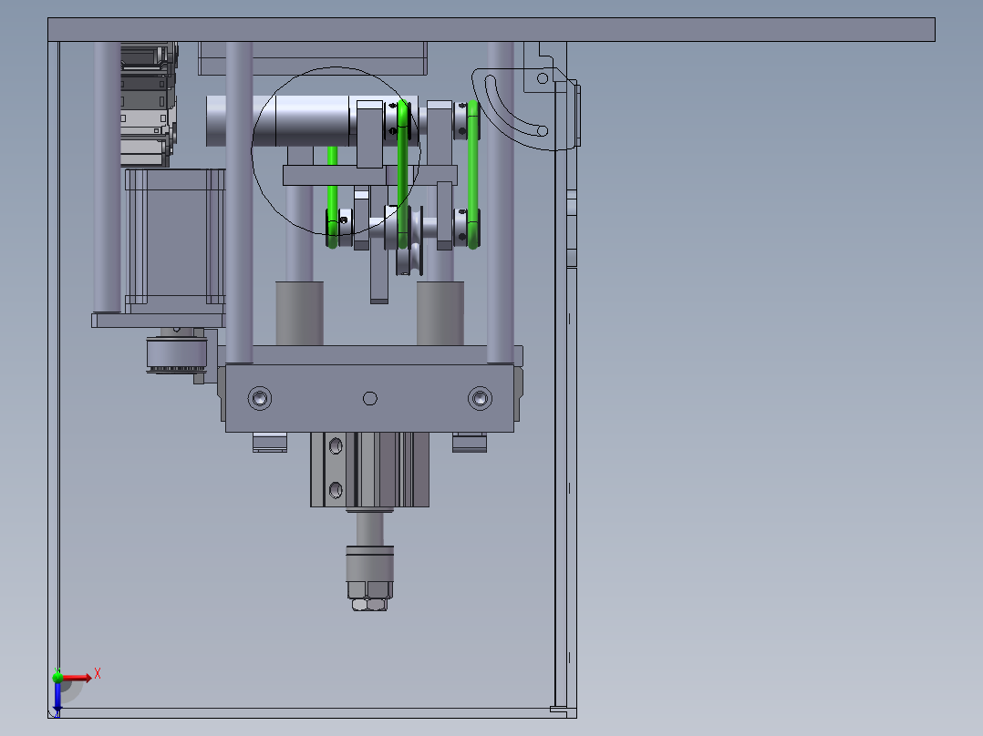Select the middle green belt over the white roller
This screenshot has width=983, height=736.
[402, 175]
